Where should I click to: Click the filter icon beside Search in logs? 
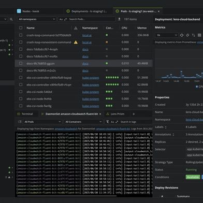[x=108, y=122]
